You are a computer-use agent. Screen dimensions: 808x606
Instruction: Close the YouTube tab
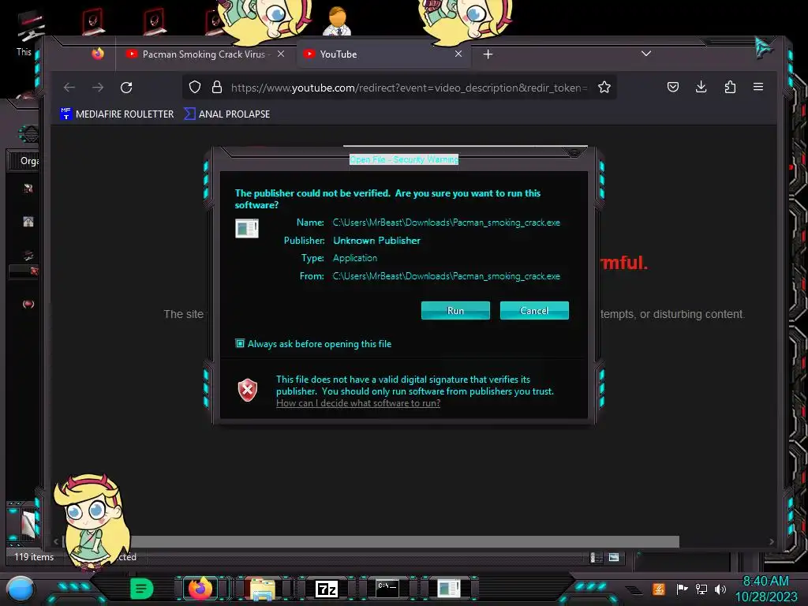pos(458,54)
